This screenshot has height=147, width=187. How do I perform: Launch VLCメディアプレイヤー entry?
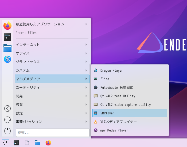tap(130, 122)
